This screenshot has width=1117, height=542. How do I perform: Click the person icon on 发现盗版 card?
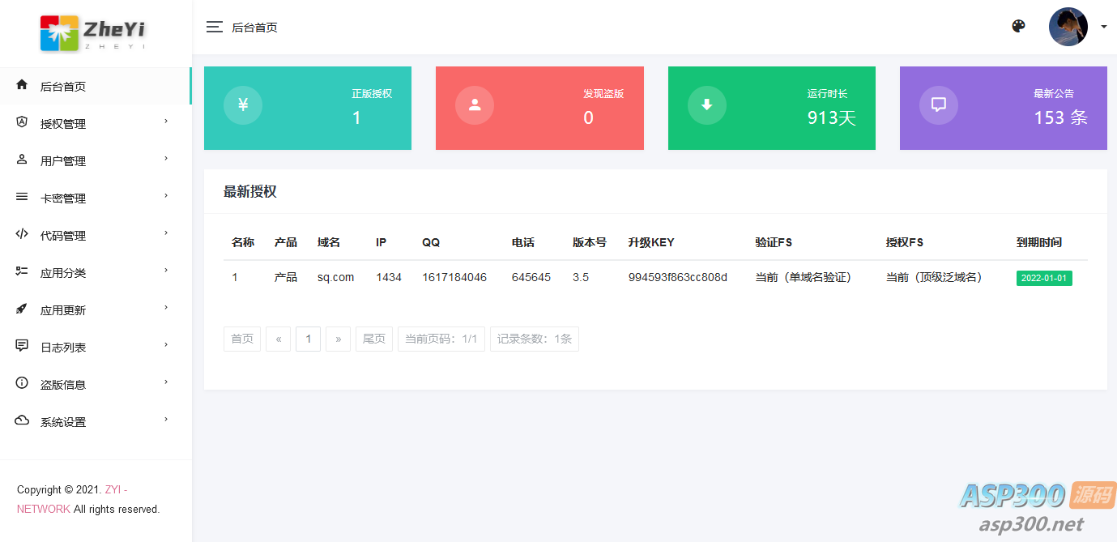coord(475,105)
